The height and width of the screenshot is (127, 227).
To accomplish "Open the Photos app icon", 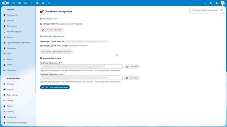I will coord(26,3).
